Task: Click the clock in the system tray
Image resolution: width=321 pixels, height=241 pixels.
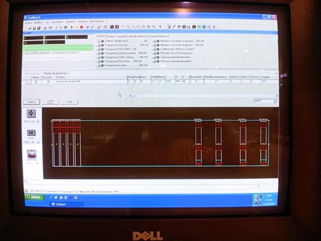Action: tap(269, 195)
